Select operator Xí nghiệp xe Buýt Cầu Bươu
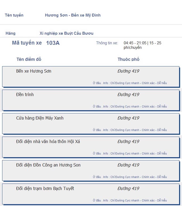Screen dimensions: 182x206 (x=67, y=33)
